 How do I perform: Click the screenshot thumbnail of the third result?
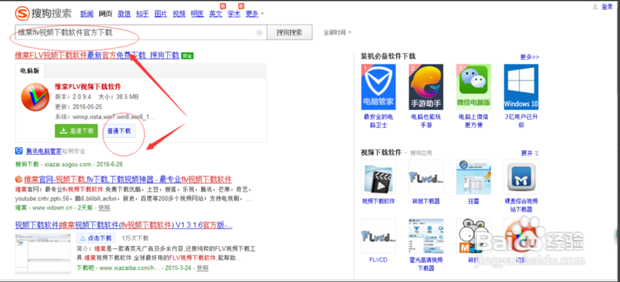[x=43, y=254]
